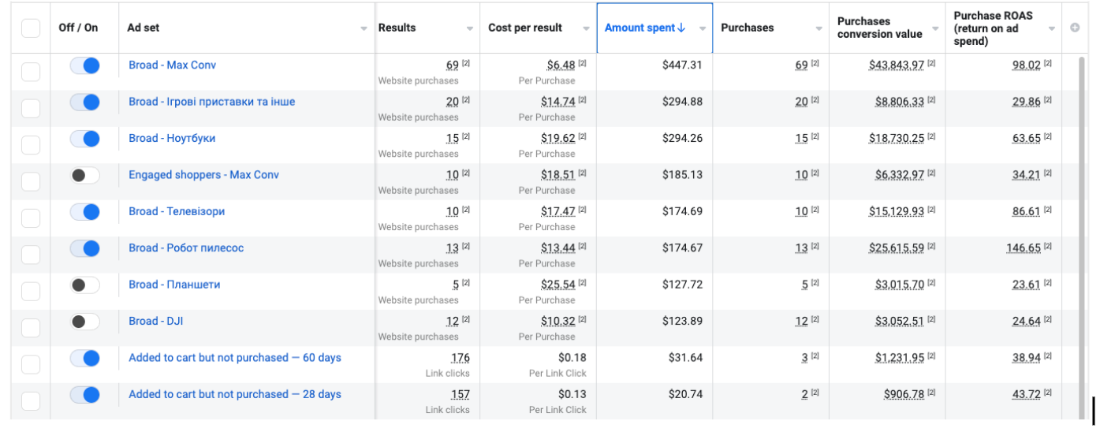
Task: Enable the Broad - DJI ad set toggle
Action: (85, 322)
